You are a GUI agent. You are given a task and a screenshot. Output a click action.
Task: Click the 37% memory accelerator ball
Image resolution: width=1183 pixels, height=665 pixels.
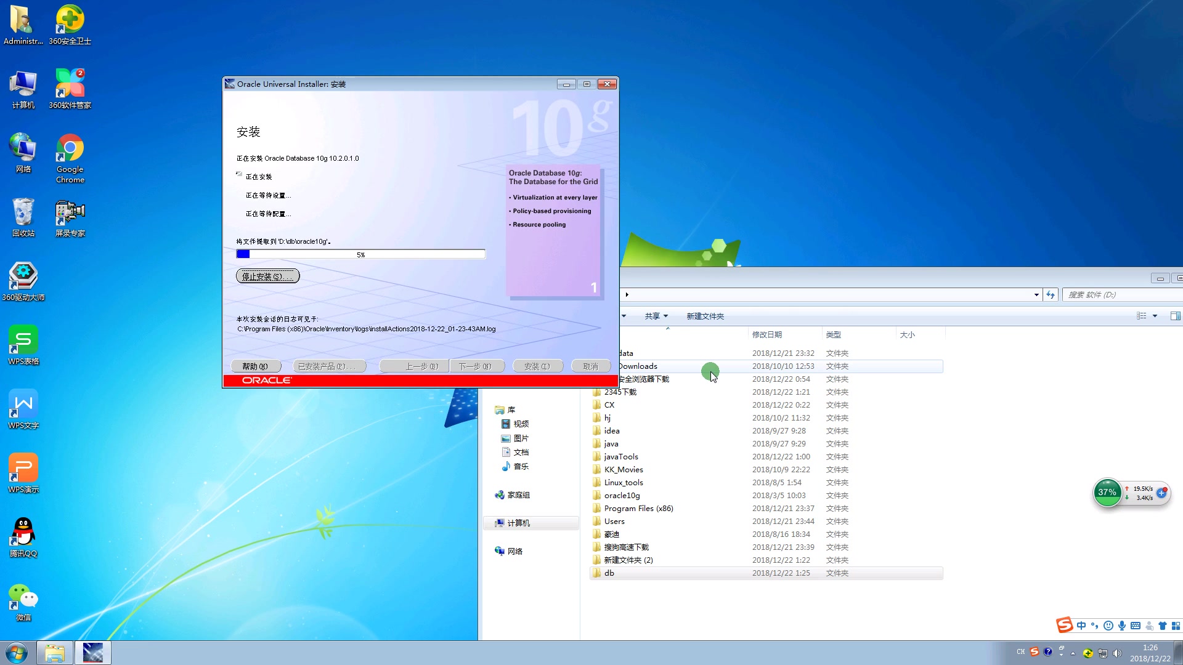click(x=1107, y=493)
